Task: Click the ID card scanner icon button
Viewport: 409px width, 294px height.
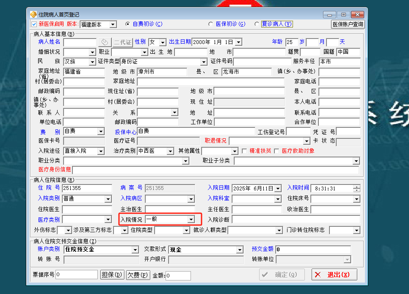Action: [x=105, y=42]
